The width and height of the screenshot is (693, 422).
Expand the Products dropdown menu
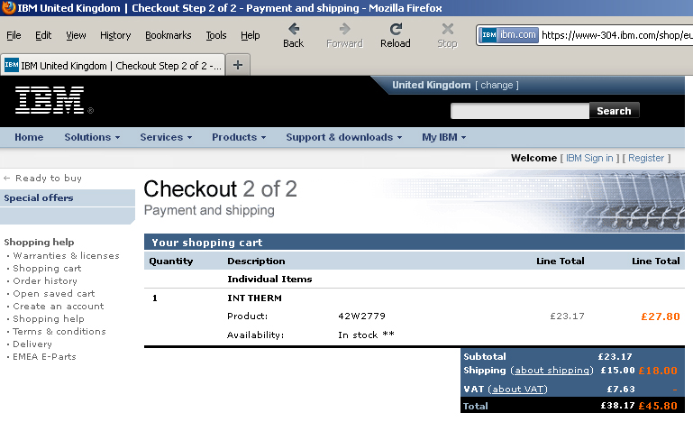[239, 137]
